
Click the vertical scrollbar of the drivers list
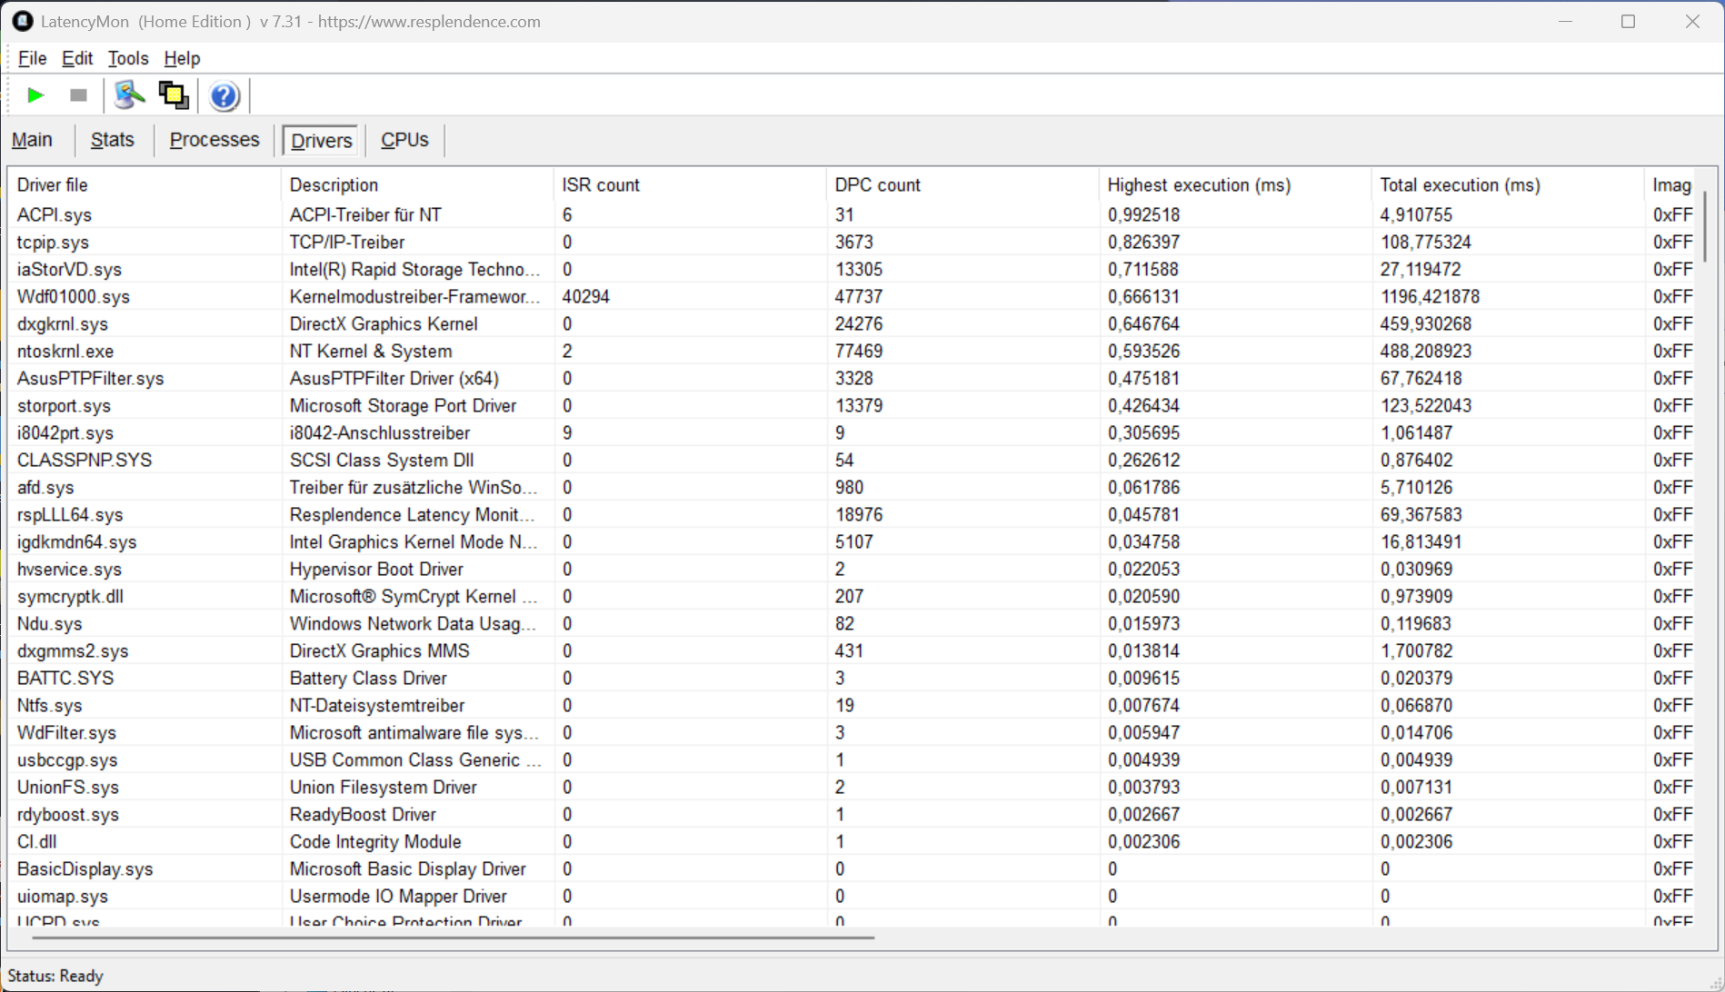pyautogui.click(x=1705, y=225)
